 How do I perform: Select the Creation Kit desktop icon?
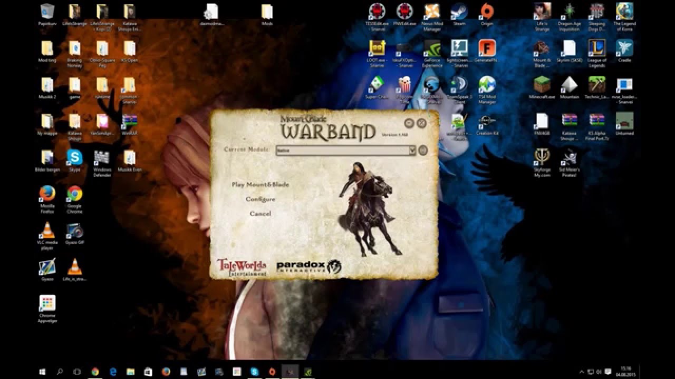(x=487, y=124)
